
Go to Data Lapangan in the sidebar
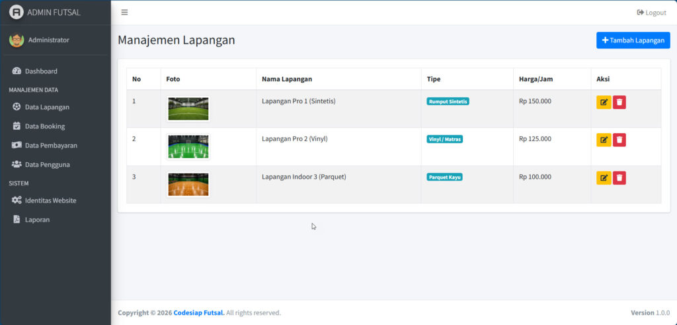pos(46,107)
